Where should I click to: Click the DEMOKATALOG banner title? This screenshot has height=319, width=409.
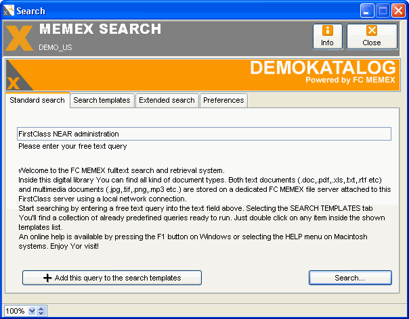point(323,68)
